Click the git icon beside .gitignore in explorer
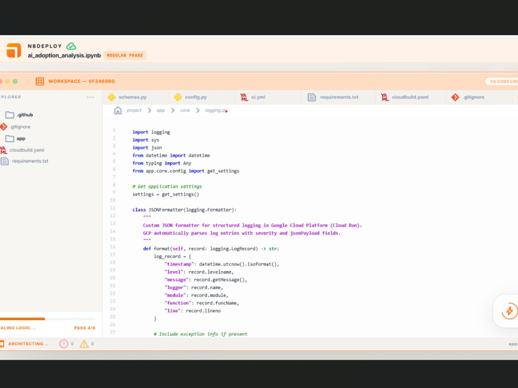Screen dimensions: 518x388 (x=3, y=126)
